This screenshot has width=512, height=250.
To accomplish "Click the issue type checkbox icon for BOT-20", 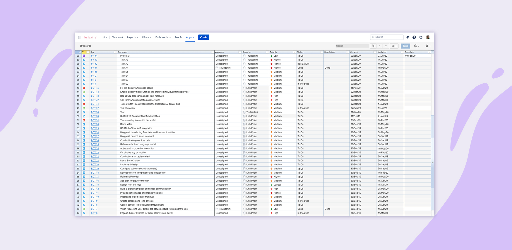I will pos(84,164).
